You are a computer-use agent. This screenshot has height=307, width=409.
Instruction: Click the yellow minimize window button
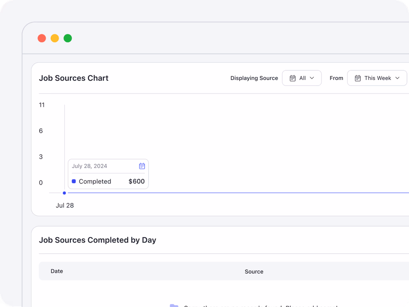coord(55,38)
